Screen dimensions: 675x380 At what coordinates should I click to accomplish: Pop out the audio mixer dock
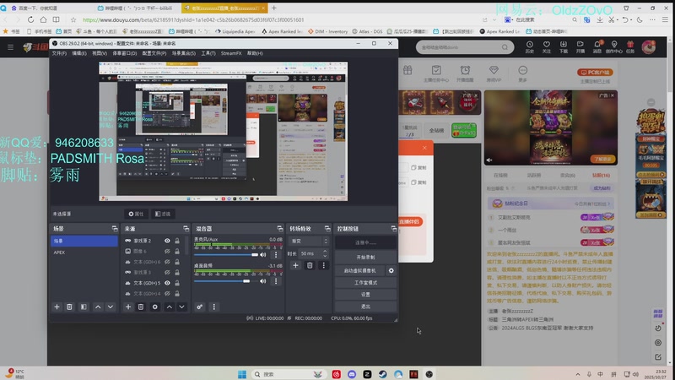[x=280, y=229]
